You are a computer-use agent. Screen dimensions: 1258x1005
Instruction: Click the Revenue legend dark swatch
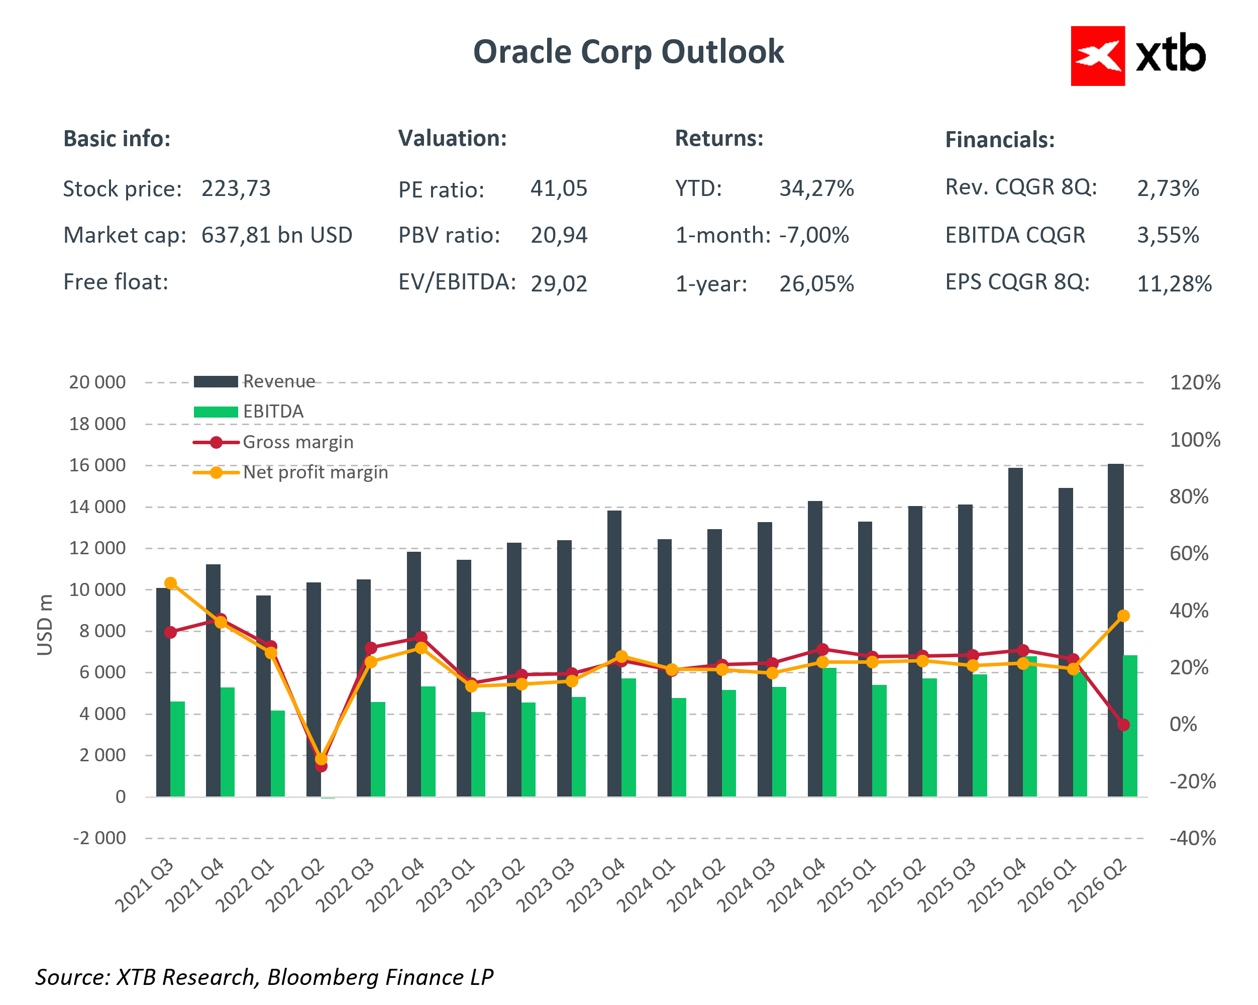(216, 382)
